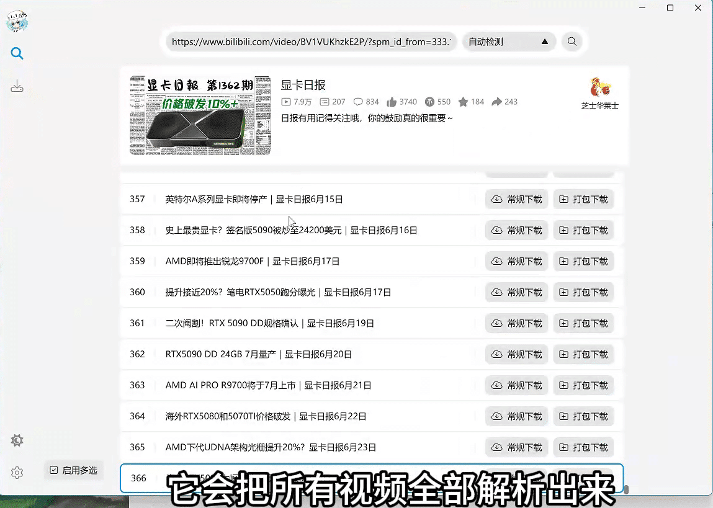Screen dimensions: 713x508
Task: Expand the 自动检测 dropdown
Action: pyautogui.click(x=509, y=42)
